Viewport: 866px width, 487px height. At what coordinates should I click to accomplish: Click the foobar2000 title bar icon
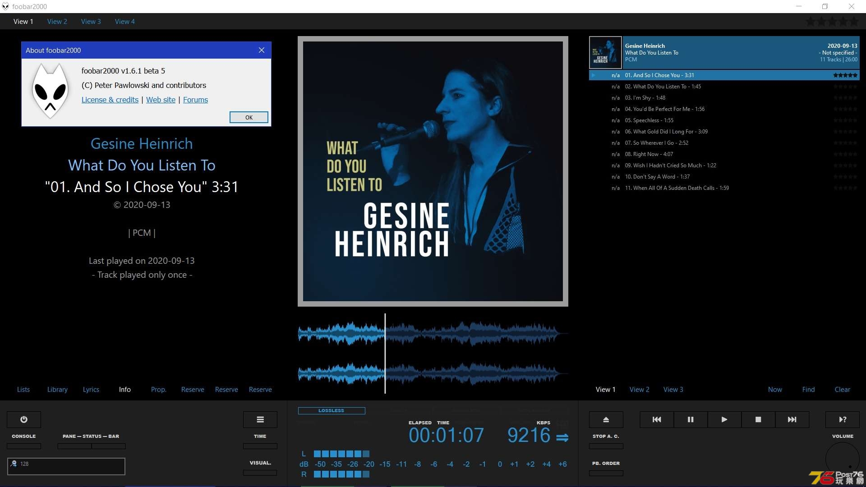pos(5,6)
